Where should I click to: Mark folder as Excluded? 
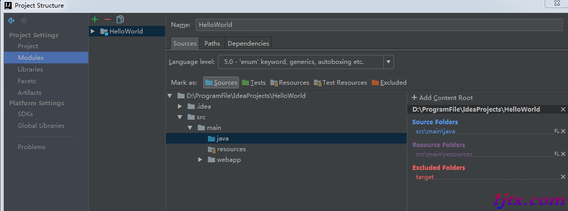tap(389, 83)
